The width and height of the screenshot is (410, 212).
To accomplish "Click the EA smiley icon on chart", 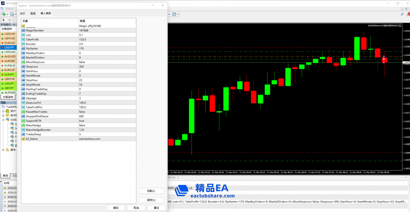I will (x=400, y=25).
